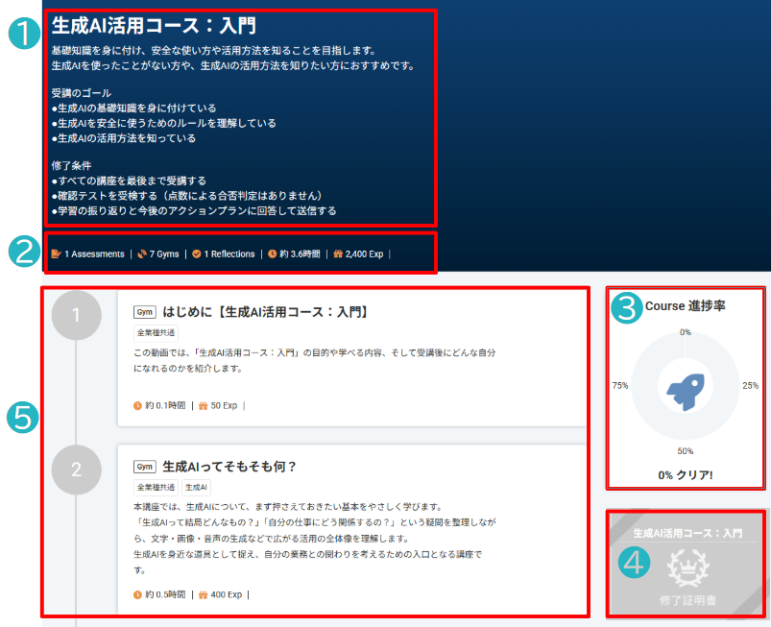Open the はじめに【生成AI活用コース：入門】 lesson
This screenshot has height=627, width=771.
tap(266, 312)
